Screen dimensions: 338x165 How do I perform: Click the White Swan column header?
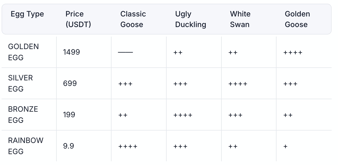pyautogui.click(x=240, y=19)
